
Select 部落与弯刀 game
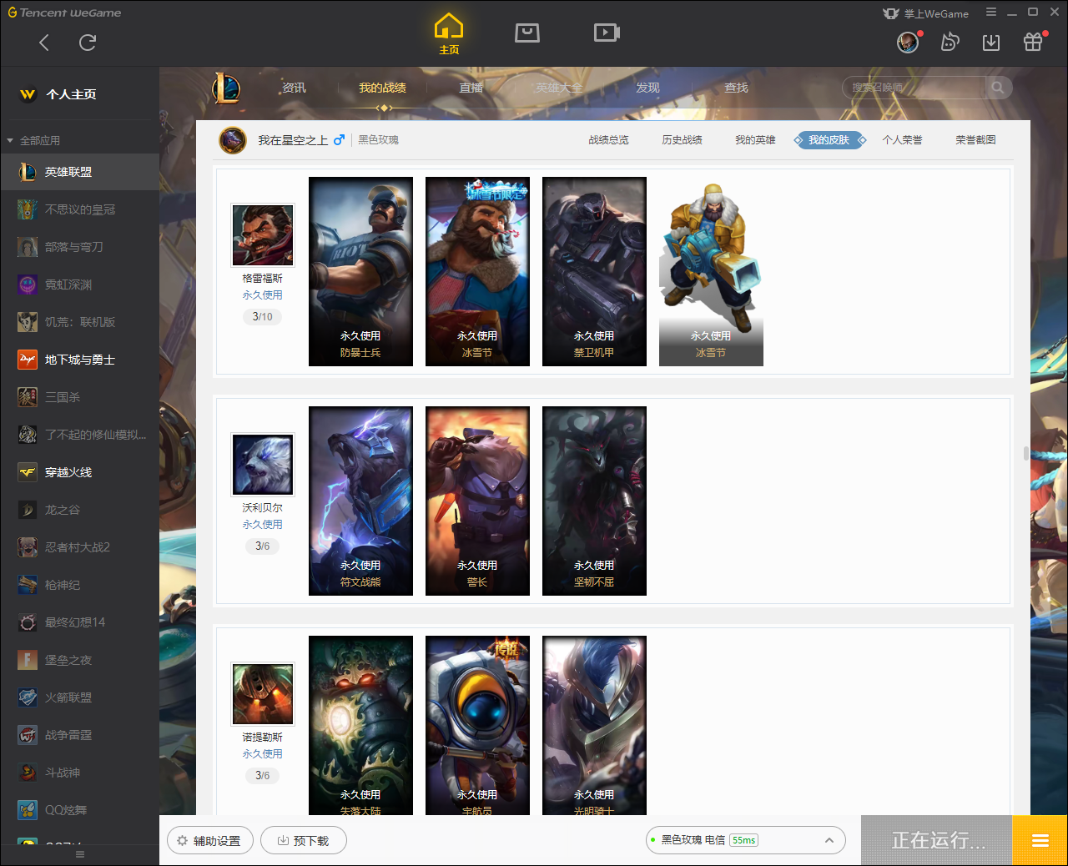tap(79, 247)
